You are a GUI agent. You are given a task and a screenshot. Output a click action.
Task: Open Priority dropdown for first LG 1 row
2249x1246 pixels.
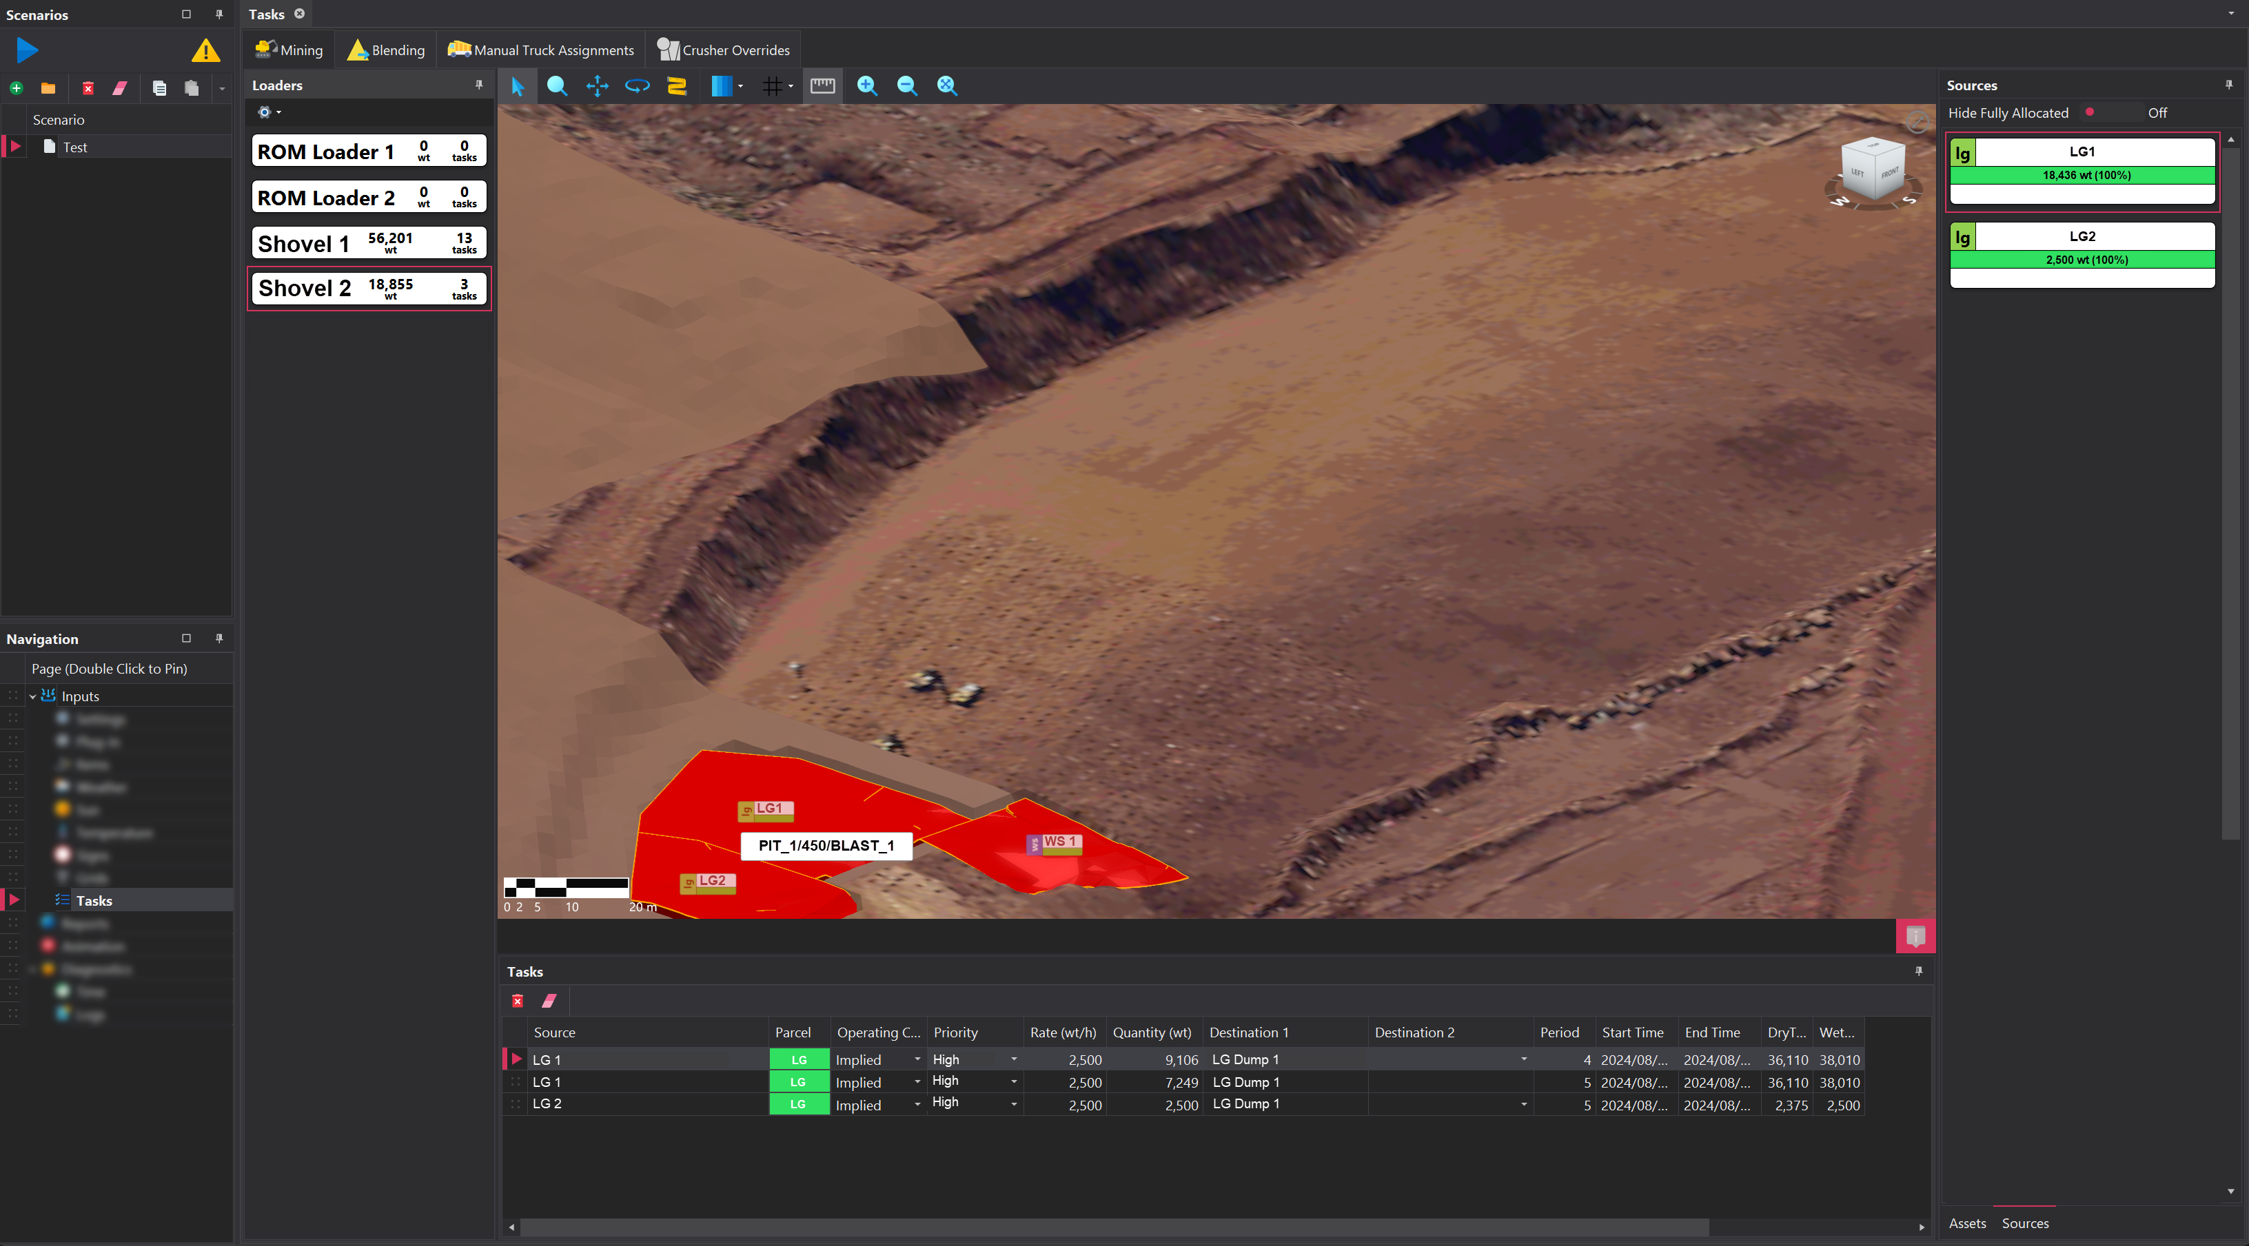[x=1012, y=1059]
